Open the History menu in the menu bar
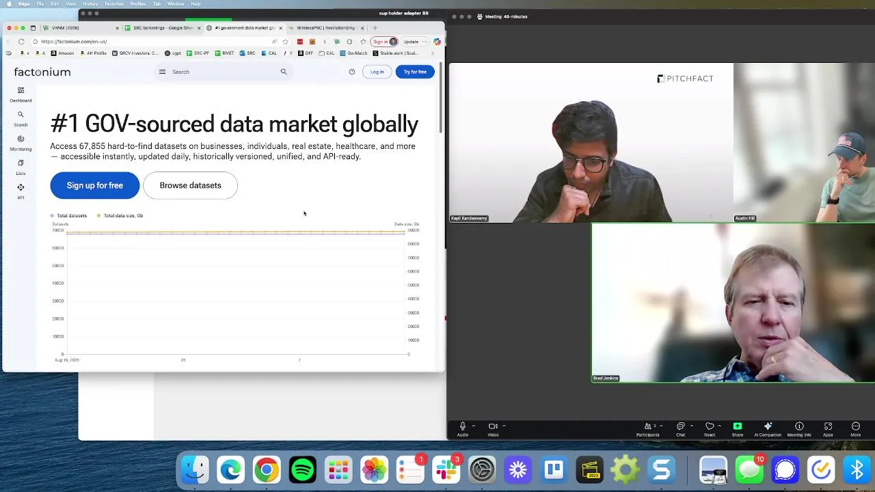Viewport: 875px width, 492px height. pyautogui.click(x=90, y=4)
